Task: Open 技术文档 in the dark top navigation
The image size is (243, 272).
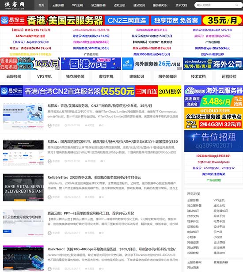Action: 181,5
